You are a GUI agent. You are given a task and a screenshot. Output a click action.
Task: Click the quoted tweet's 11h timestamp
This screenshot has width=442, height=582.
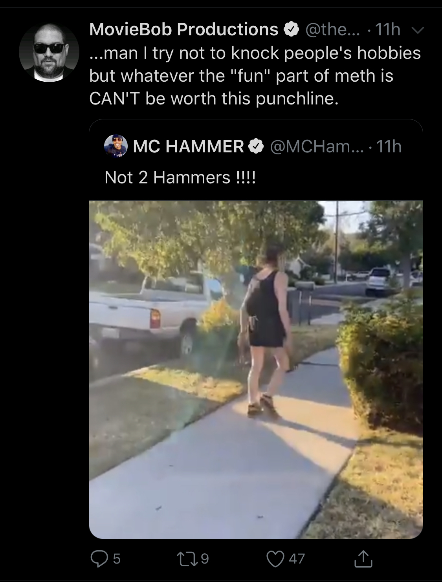(x=389, y=147)
